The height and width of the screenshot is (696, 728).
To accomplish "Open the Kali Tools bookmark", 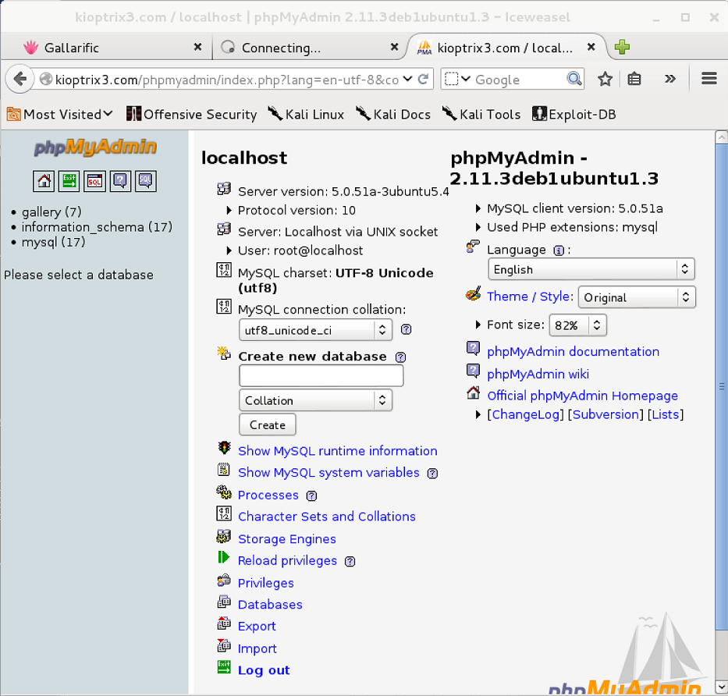I will click(481, 114).
